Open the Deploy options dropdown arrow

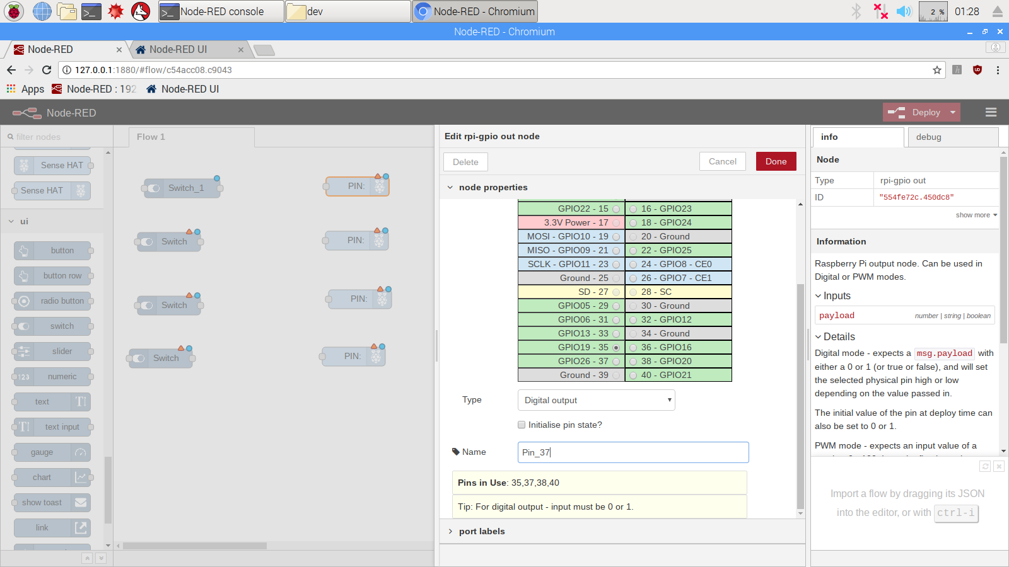pos(953,112)
